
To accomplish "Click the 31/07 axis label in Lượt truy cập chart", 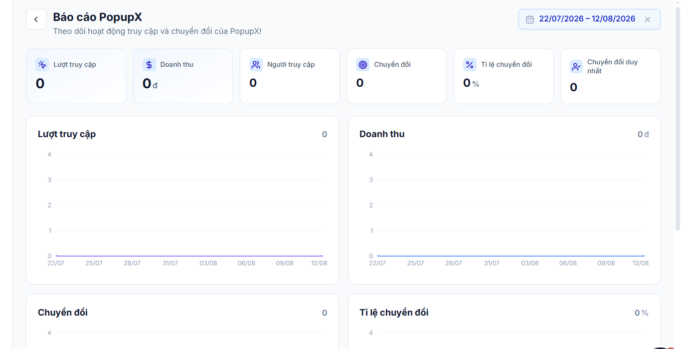I will coord(170,263).
